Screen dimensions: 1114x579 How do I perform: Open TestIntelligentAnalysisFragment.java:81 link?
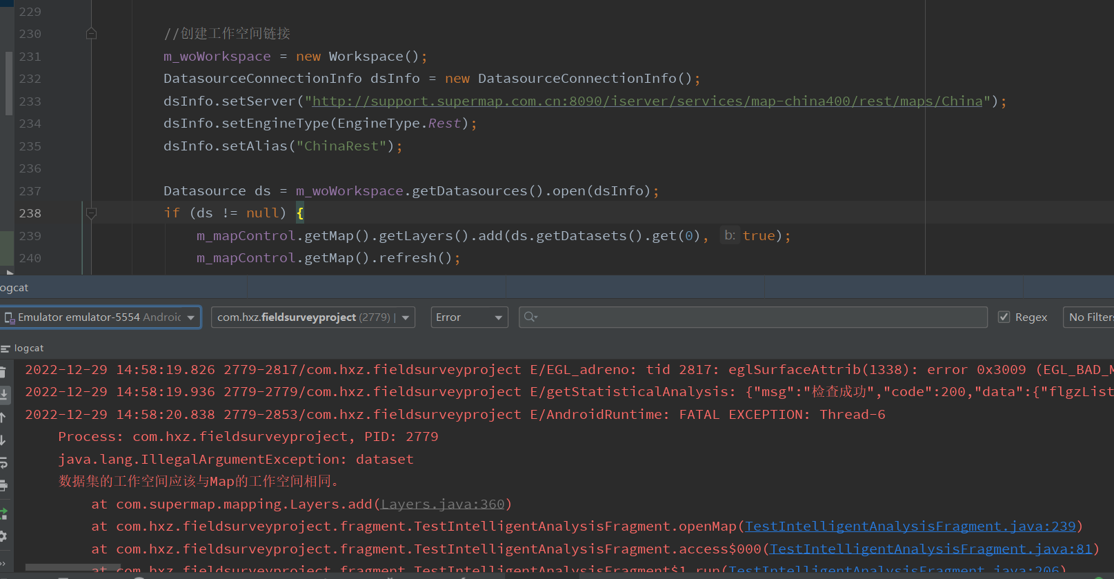point(931,549)
